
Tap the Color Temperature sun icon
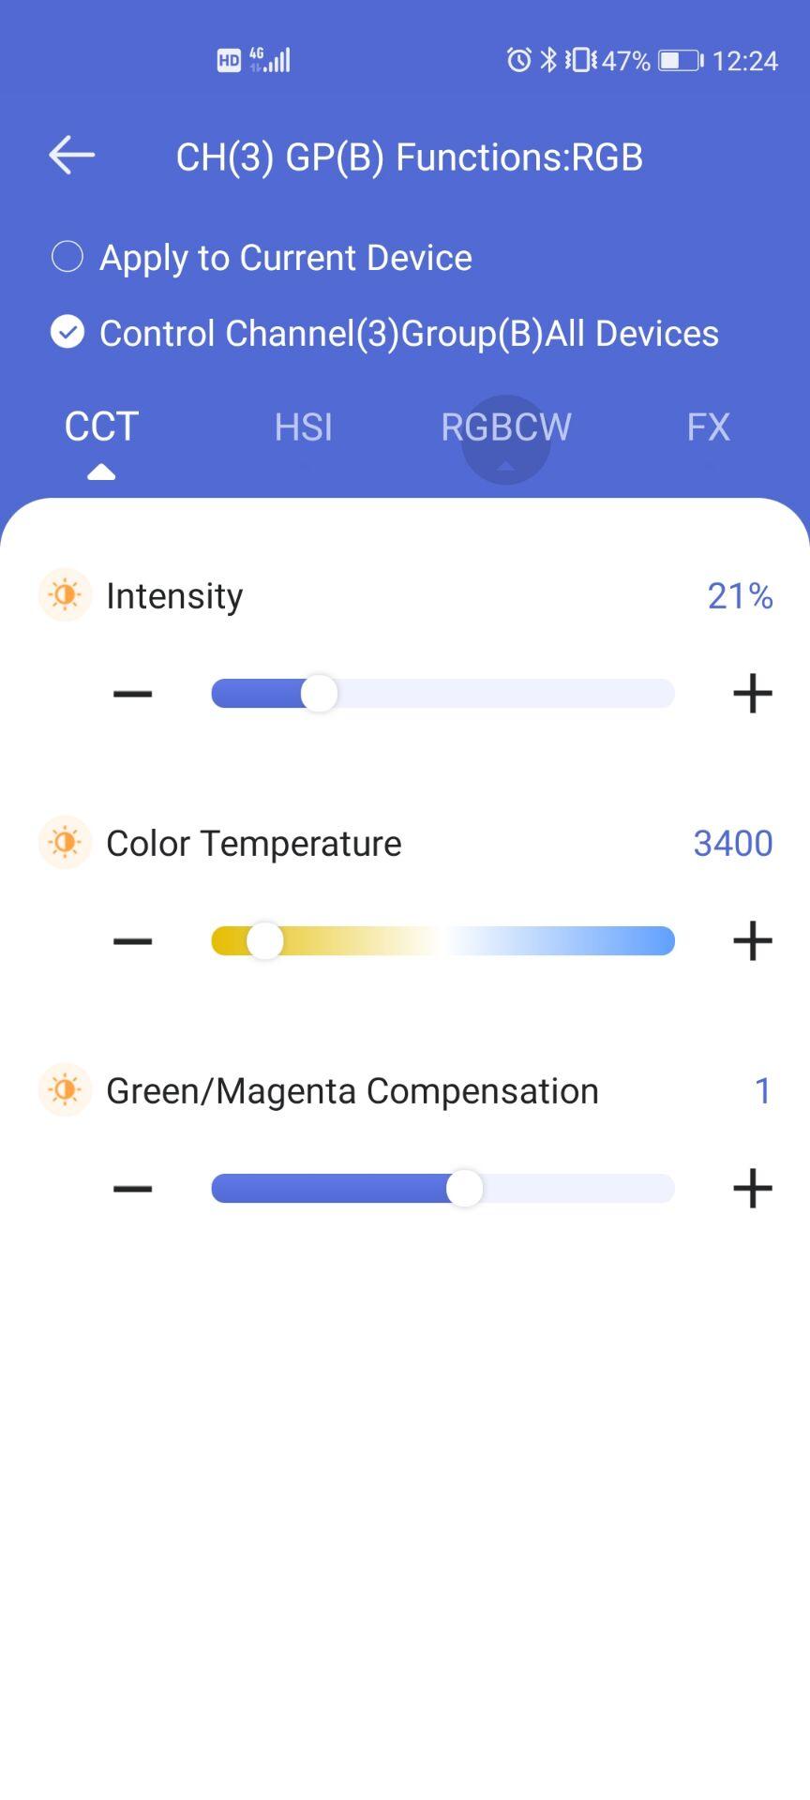pos(65,842)
